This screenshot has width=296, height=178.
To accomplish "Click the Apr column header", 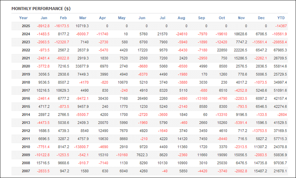I will tap(103, 18).
